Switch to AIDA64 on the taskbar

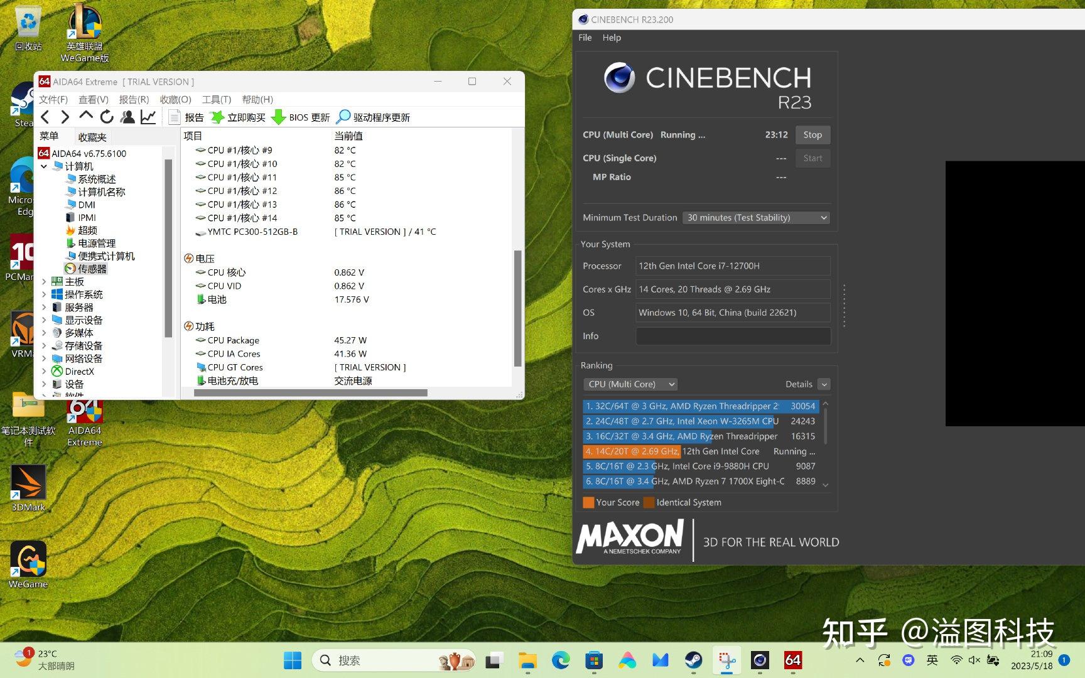coord(793,660)
